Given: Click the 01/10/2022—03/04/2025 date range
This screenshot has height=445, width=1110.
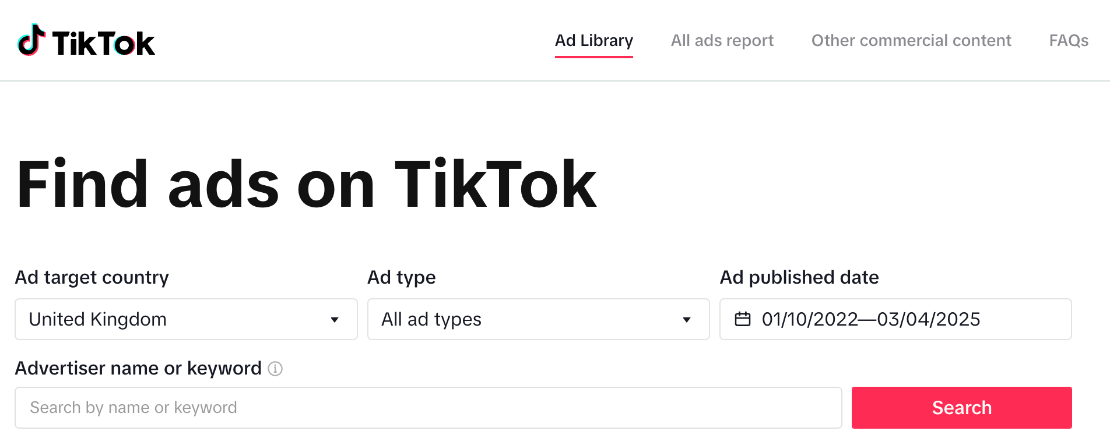Looking at the screenshot, I should tap(870, 319).
